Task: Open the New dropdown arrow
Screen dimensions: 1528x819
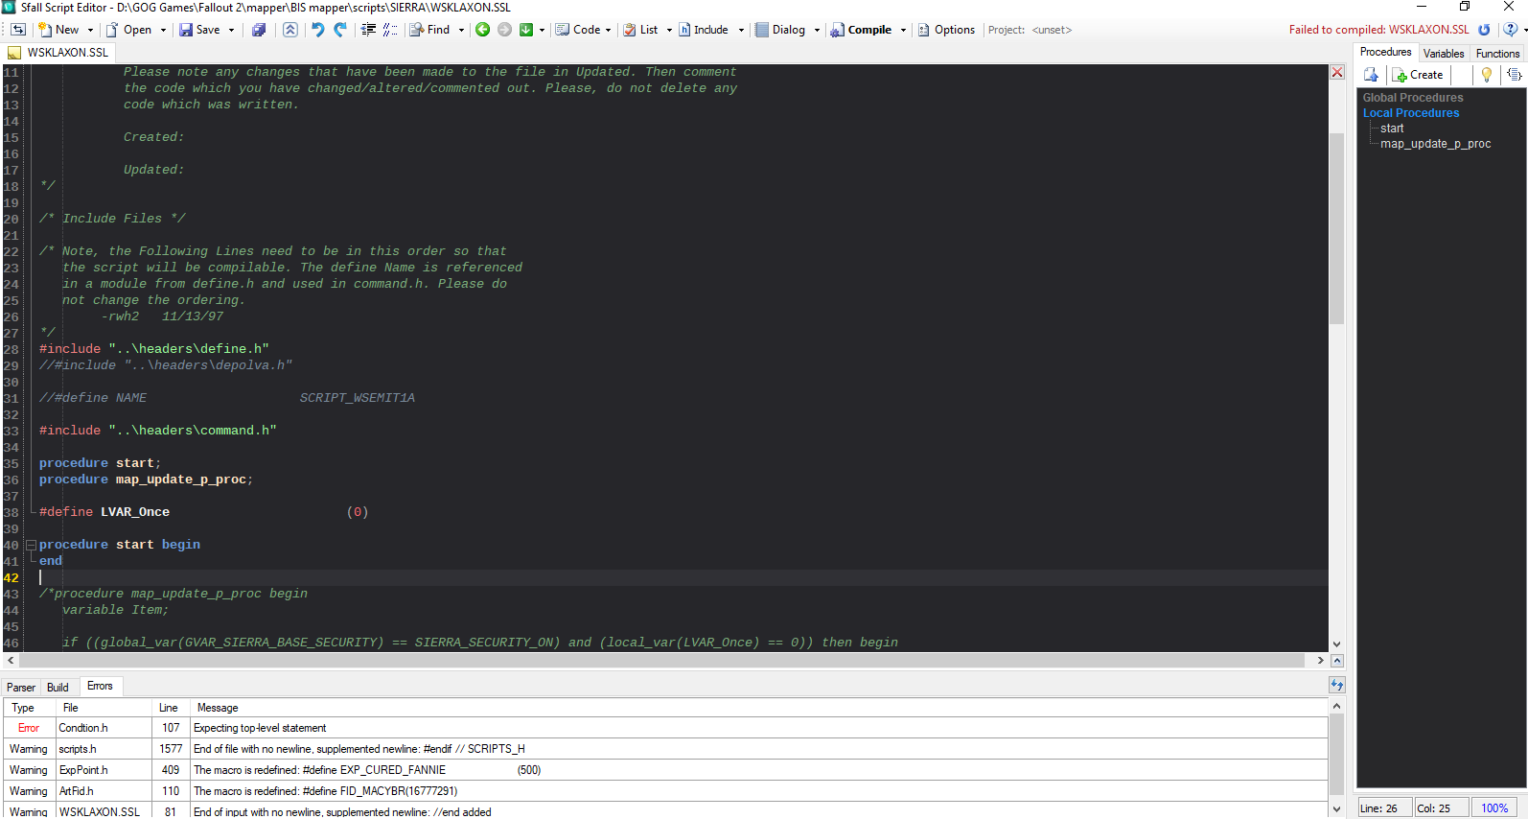Action: point(90,30)
